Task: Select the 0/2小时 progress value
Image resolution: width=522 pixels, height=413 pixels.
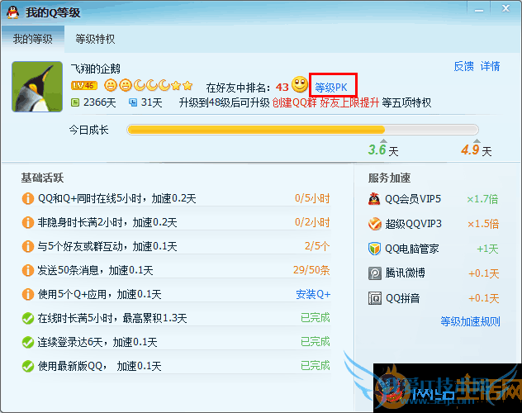Action: [312, 222]
